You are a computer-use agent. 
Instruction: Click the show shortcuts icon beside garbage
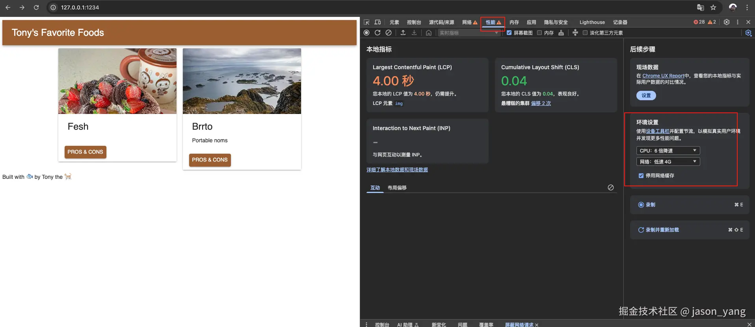coord(575,33)
